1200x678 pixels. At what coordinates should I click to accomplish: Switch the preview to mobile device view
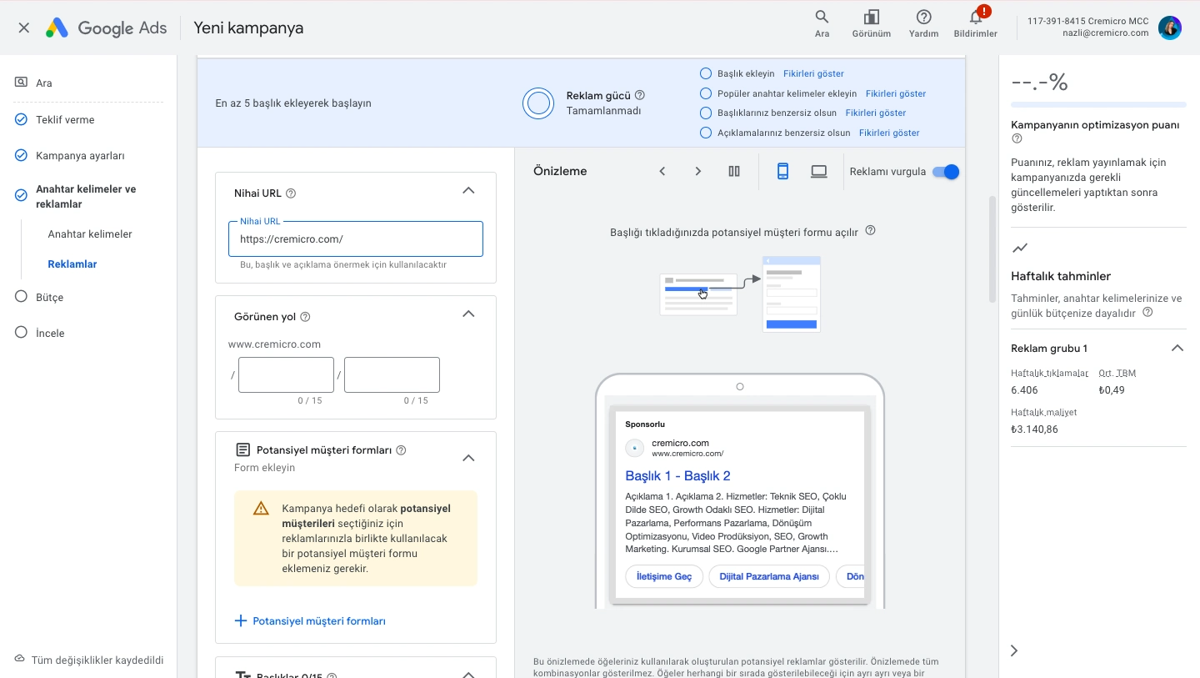point(782,171)
